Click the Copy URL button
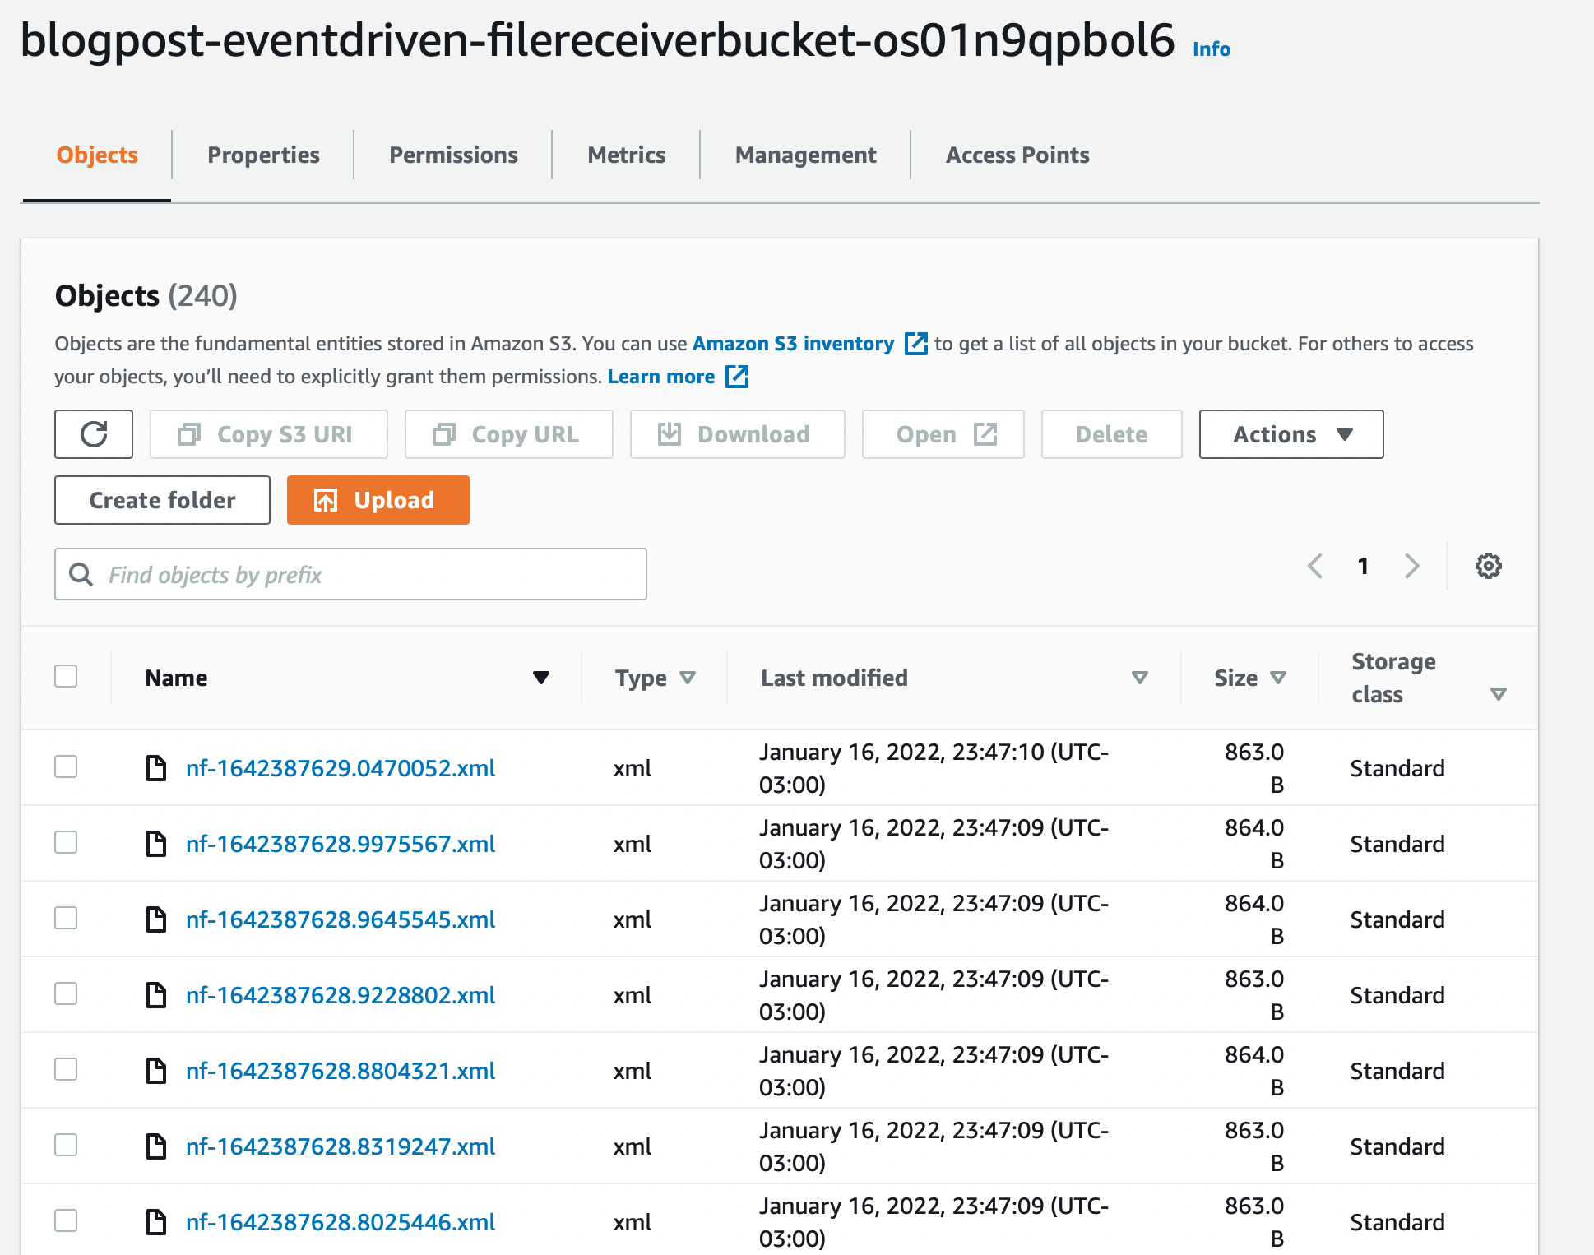Viewport: 1594px width, 1255px height. (x=508, y=434)
